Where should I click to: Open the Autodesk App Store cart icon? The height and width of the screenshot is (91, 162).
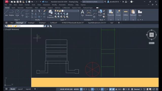[123, 2]
